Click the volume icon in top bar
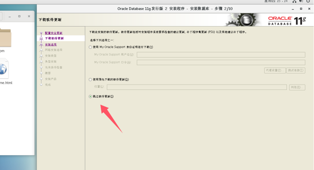The image size is (314, 170). pyautogui.click(x=301, y=1)
